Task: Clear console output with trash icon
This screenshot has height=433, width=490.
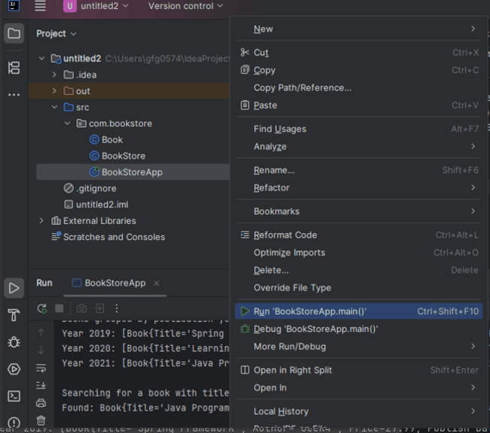Action: coord(41,421)
